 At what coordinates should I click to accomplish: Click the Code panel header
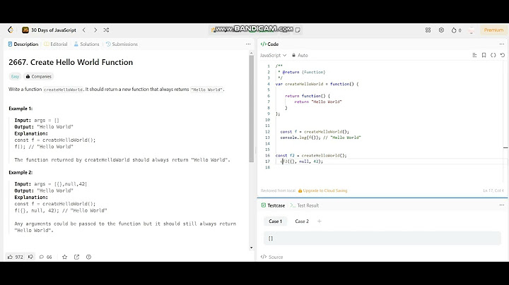tap(270, 44)
